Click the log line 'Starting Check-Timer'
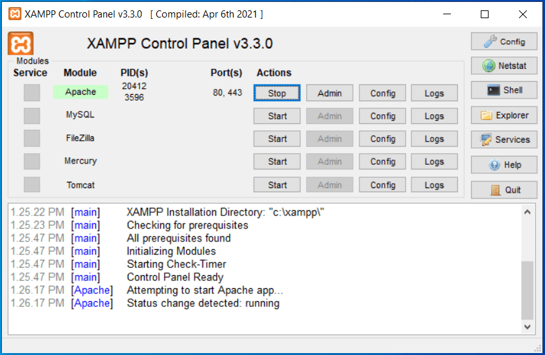Screen dimensions: 545x355 click(176, 264)
